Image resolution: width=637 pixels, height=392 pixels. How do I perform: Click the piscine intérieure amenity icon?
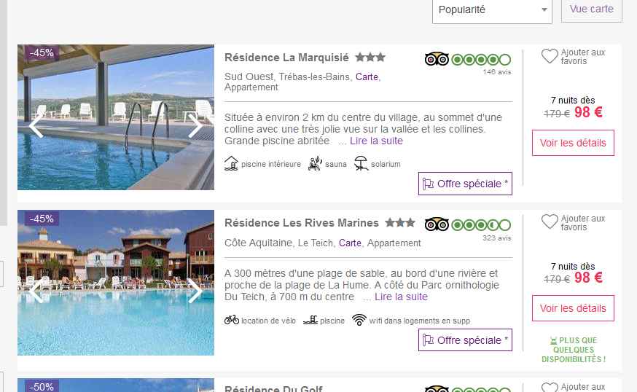coord(231,163)
